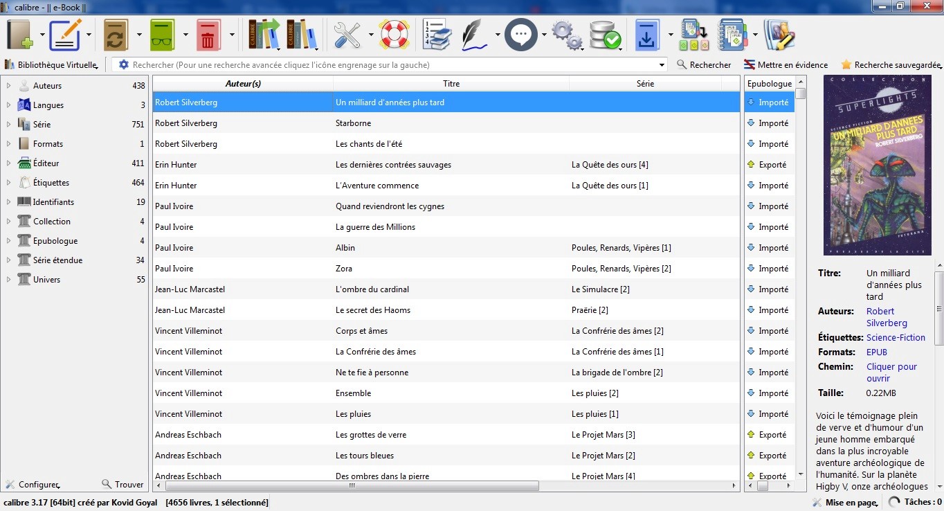
Task: Select Éditeur in the tag browser
Action: coord(46,163)
